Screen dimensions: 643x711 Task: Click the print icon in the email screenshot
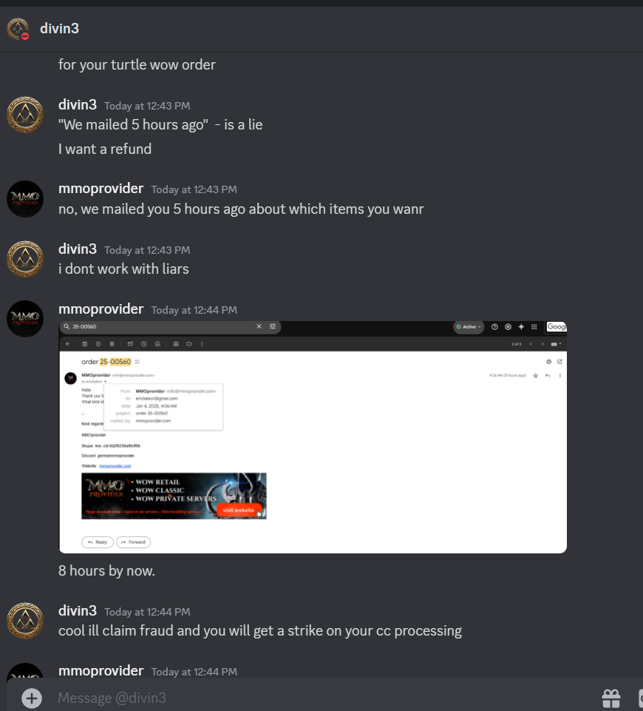pos(549,361)
